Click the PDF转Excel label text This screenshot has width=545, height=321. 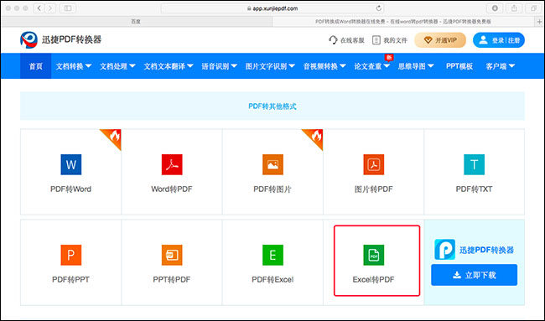[272, 279]
